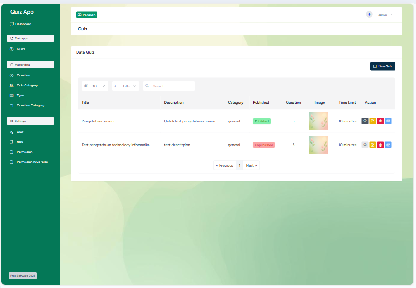The width and height of the screenshot is (416, 288).
Task: Focus the Search input field
Action: click(169, 86)
